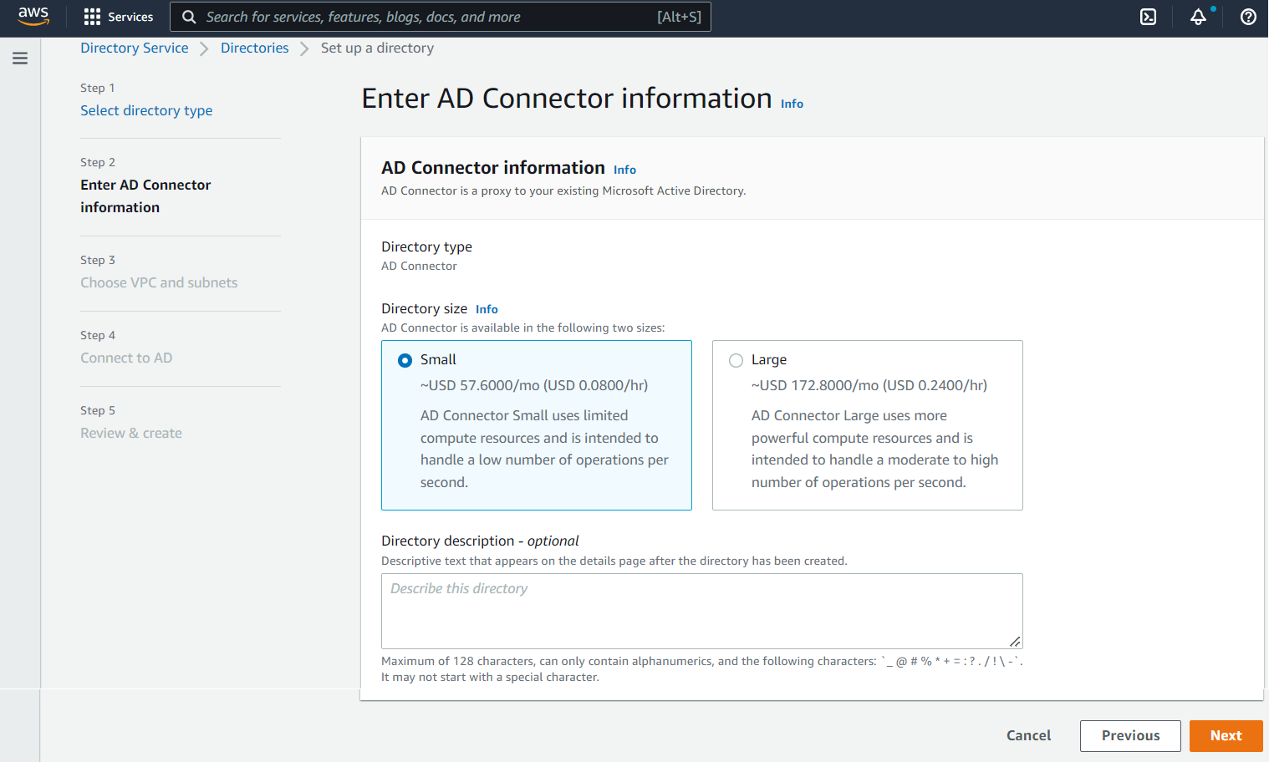The width and height of the screenshot is (1269, 762).
Task: Click Info beside AD Connector information panel
Action: point(624,170)
